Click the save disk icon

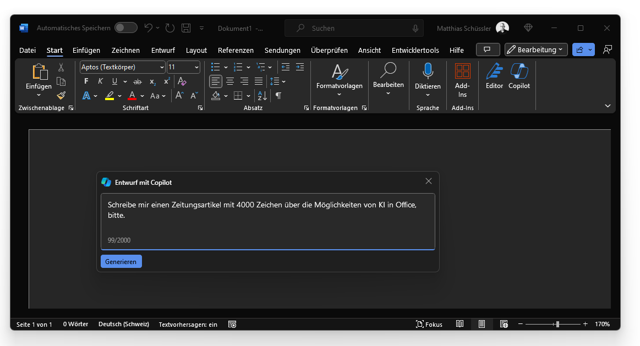(186, 28)
